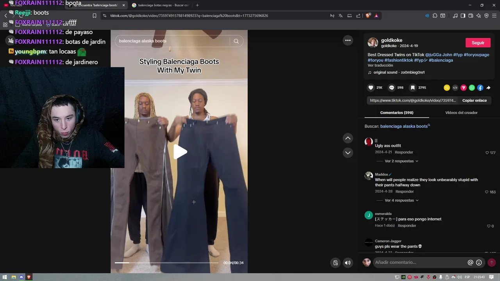Viewport: 500px width, 281px height.
Task: Open the embed code icon
Action: pyautogui.click(x=455, y=88)
